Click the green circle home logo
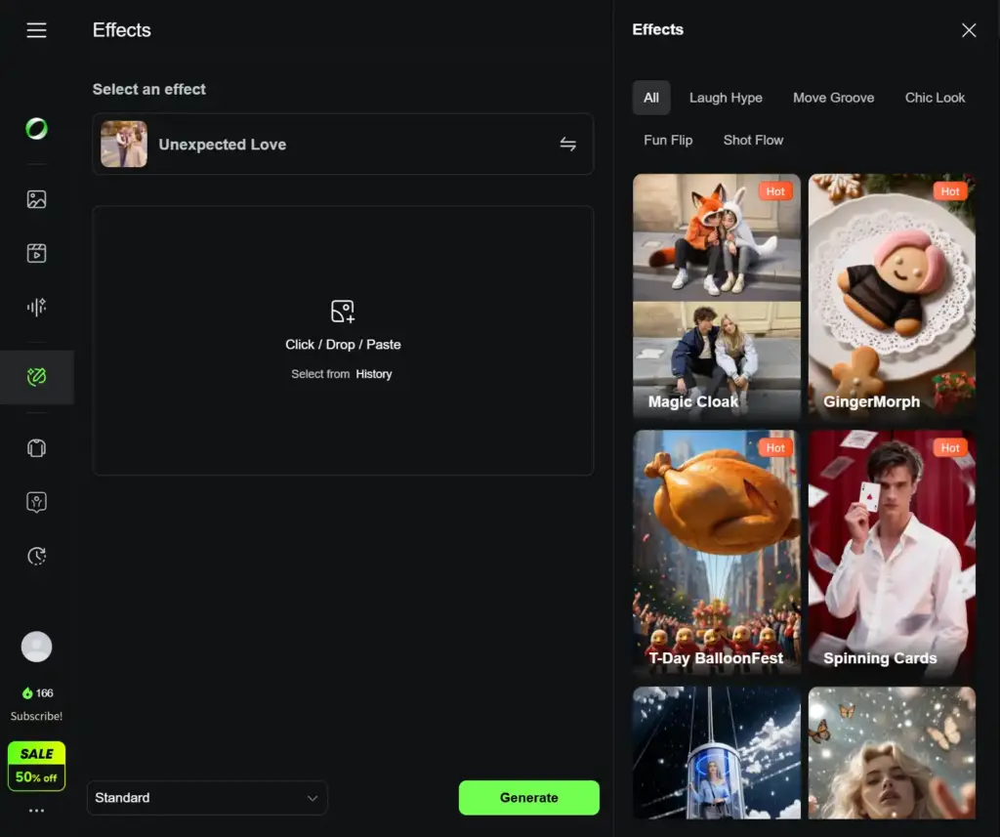Image resolution: width=1000 pixels, height=837 pixels. coord(36,128)
